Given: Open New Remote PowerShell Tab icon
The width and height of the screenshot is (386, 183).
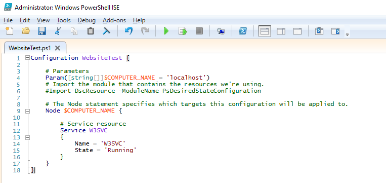Looking at the screenshot, I should 221,31.
